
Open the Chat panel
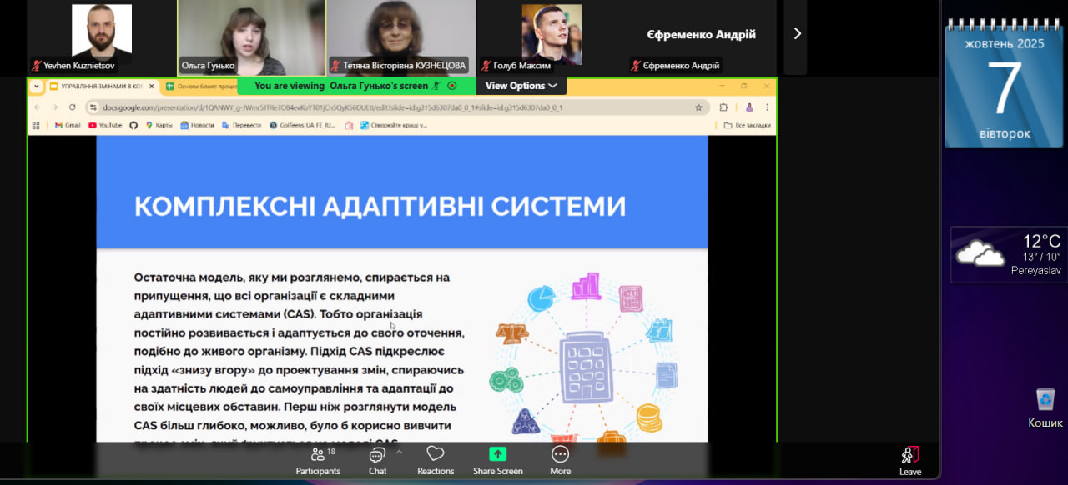(x=377, y=460)
